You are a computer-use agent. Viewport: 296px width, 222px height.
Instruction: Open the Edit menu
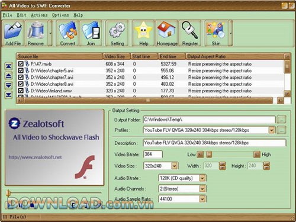(x=21, y=15)
